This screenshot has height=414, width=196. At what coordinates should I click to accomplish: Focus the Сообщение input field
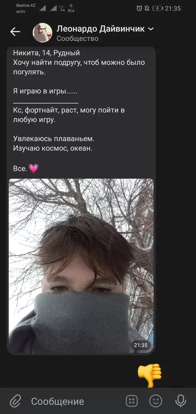tap(74, 401)
